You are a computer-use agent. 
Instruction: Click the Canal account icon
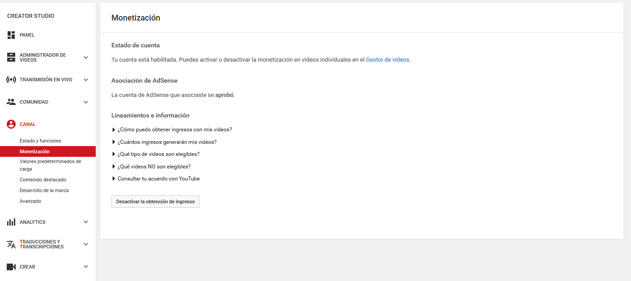[x=11, y=124]
